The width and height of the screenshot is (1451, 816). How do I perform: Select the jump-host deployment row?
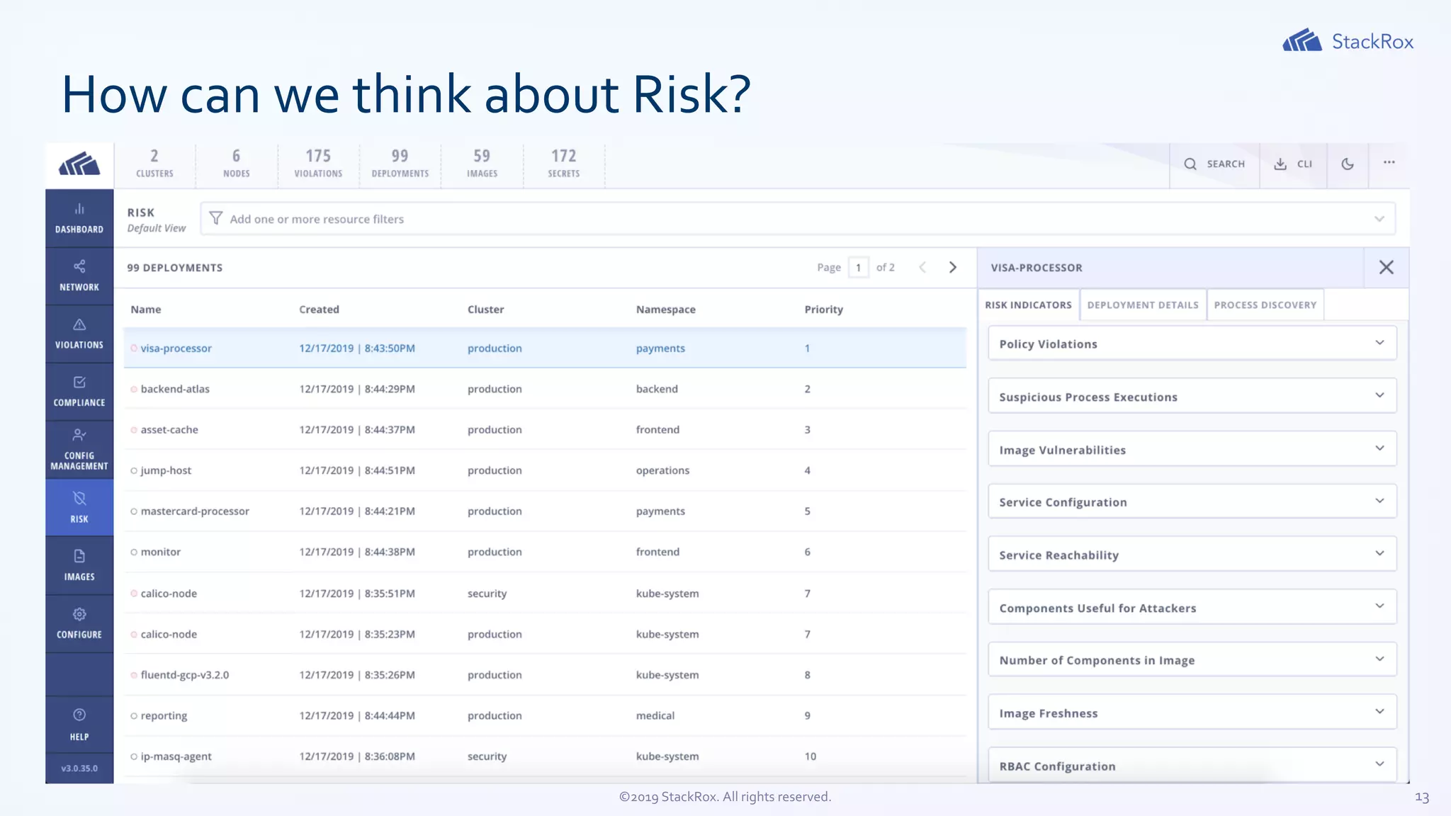[x=545, y=470]
